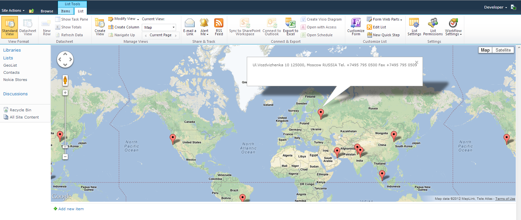
Task: Click the page vertical scrollbar up arrow
Action: coord(519,47)
